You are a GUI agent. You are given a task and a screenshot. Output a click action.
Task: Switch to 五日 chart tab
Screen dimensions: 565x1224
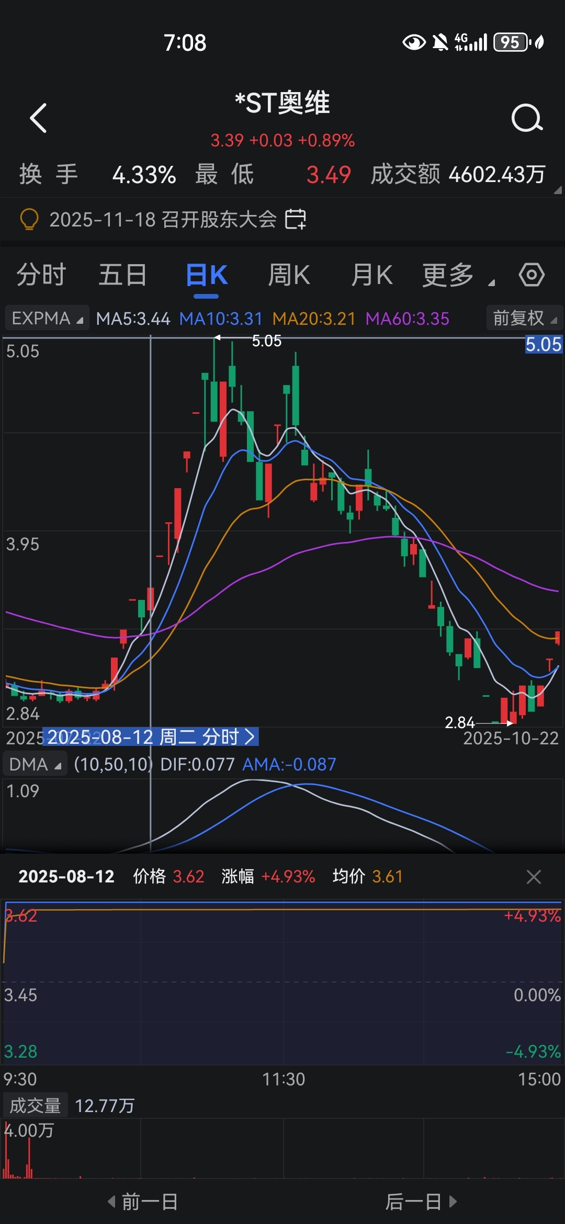(123, 275)
